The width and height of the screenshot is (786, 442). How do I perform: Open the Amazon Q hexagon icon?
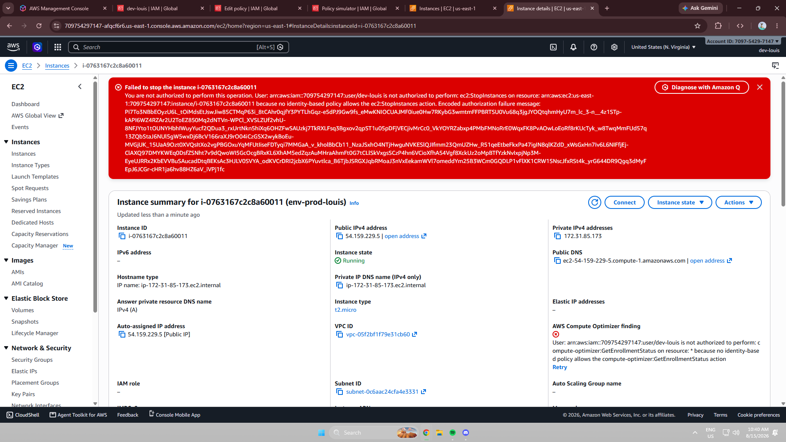[37, 47]
